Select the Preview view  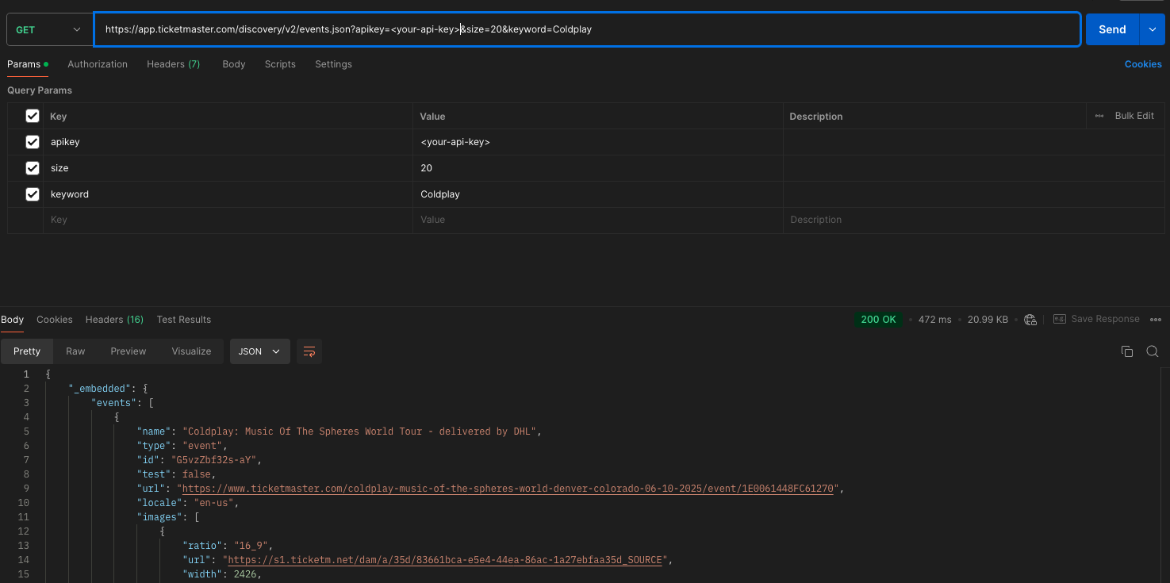coord(129,351)
